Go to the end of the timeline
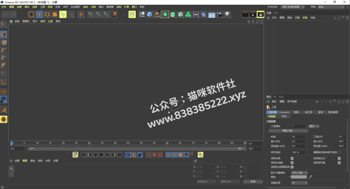 (120, 155)
